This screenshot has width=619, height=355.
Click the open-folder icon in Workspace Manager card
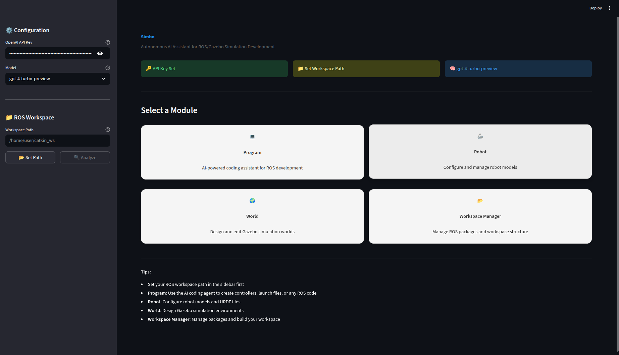(x=480, y=201)
